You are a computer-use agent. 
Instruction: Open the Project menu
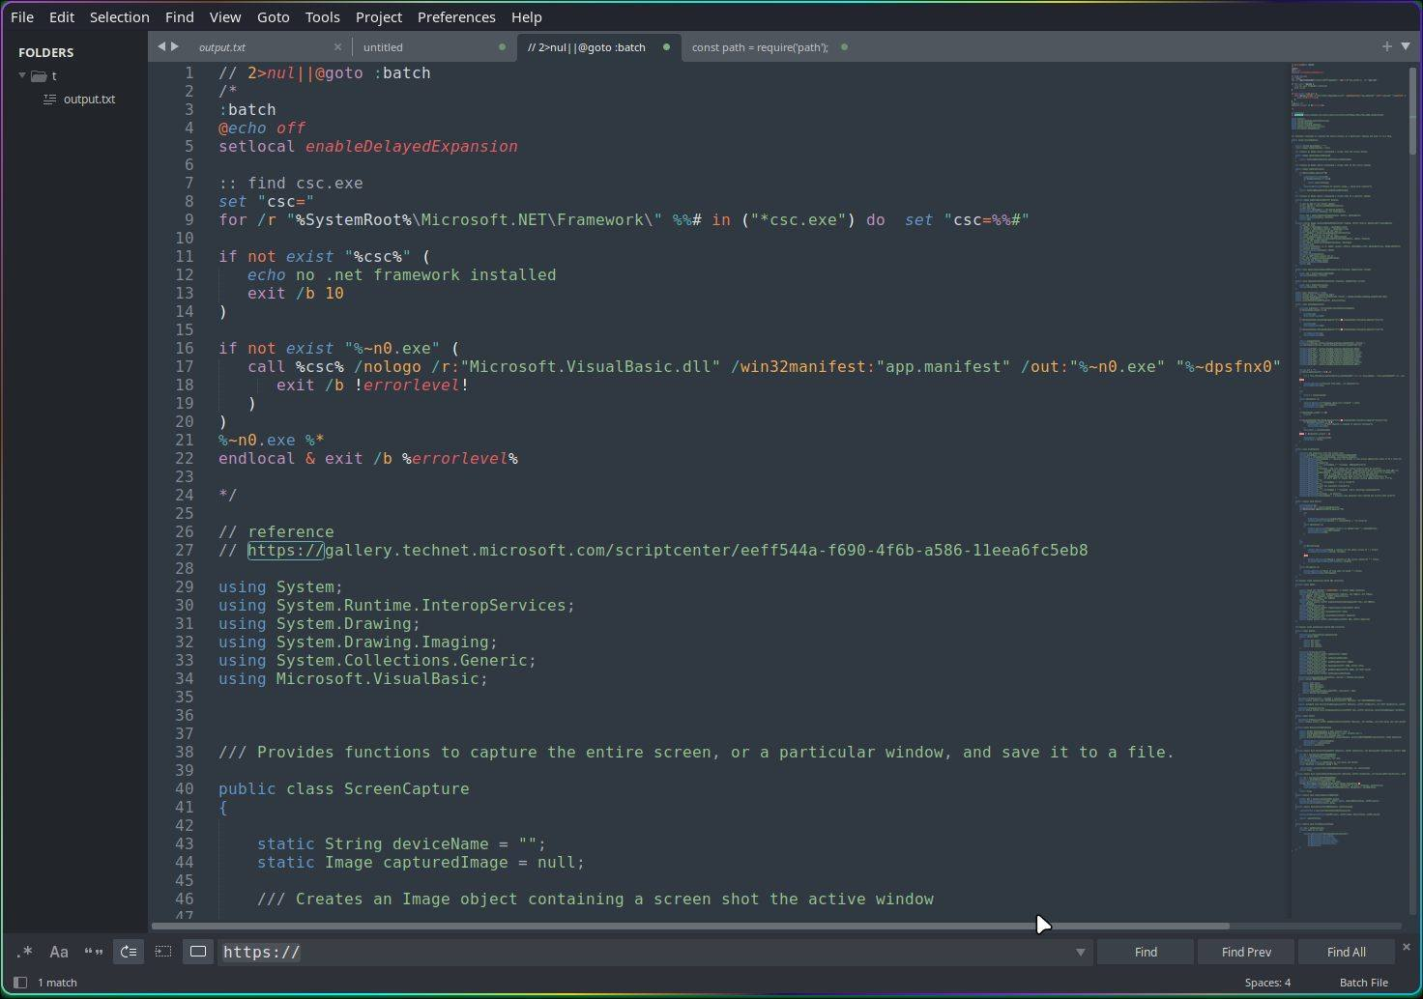[379, 16]
